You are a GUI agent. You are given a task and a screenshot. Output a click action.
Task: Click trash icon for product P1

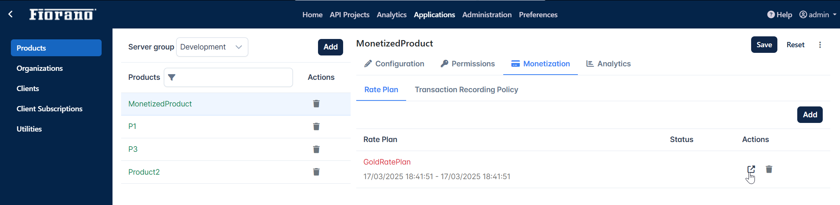316,127
